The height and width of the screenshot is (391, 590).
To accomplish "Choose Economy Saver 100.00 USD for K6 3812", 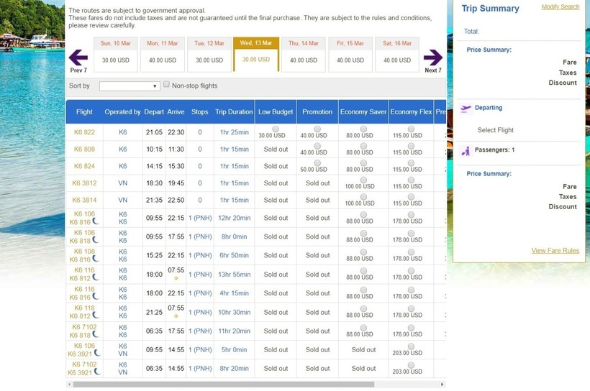I will 363,180.
